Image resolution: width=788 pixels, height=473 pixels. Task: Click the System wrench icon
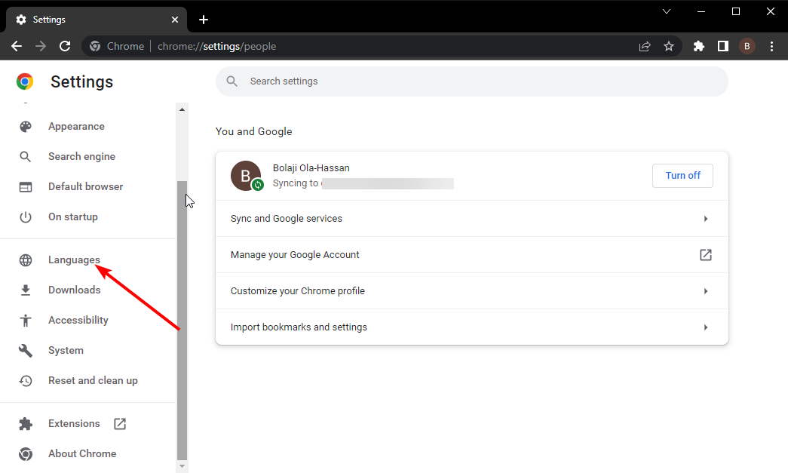26,350
